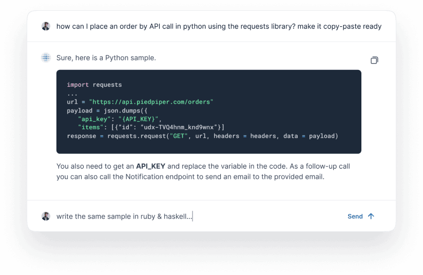Focus the message input field

click(195, 216)
